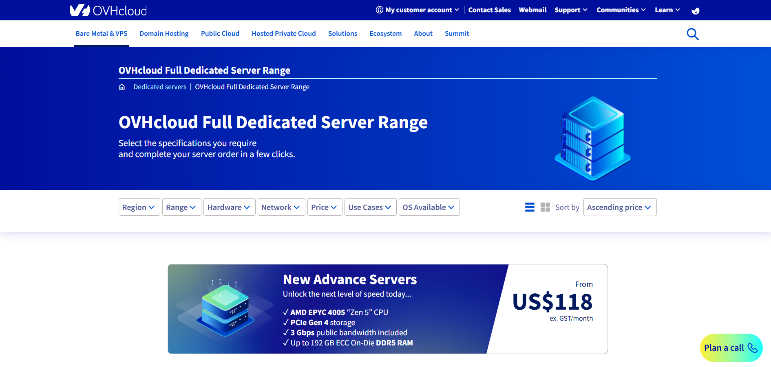771x367 pixels.
Task: Open the Bare Metal & VPS menu
Action: 102,34
